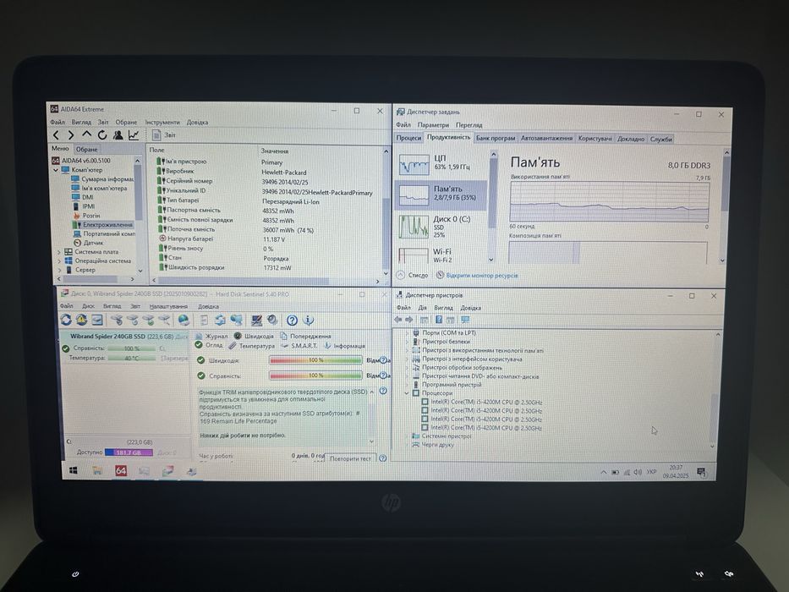789x592 pixels.
Task: Show hidden tray icons chevron
Action: click(603, 472)
